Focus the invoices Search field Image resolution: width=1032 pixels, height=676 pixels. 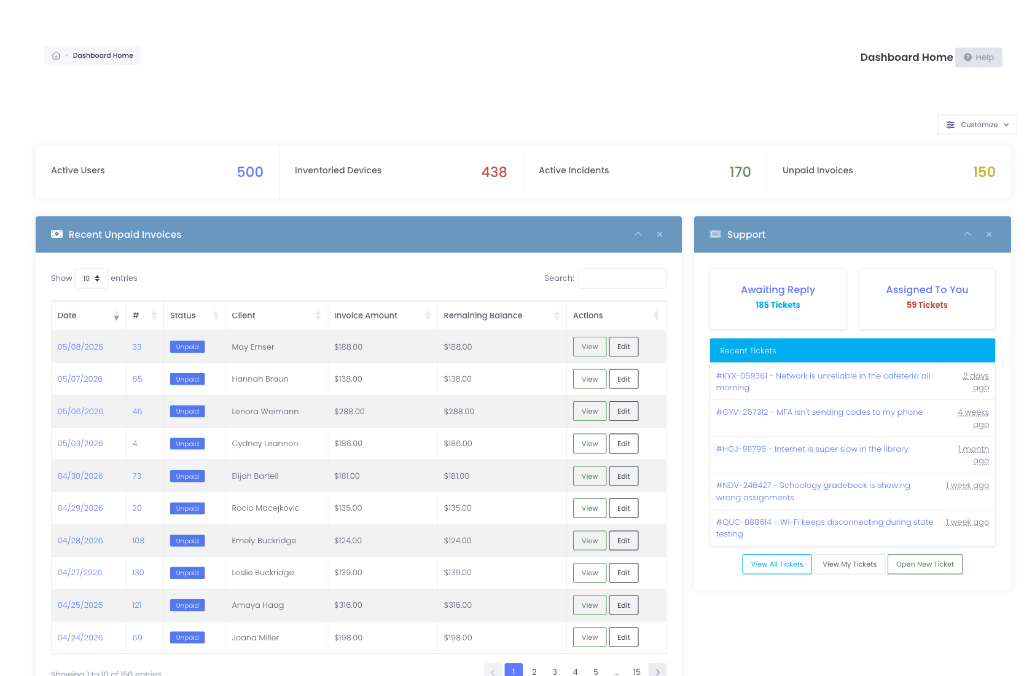(622, 278)
